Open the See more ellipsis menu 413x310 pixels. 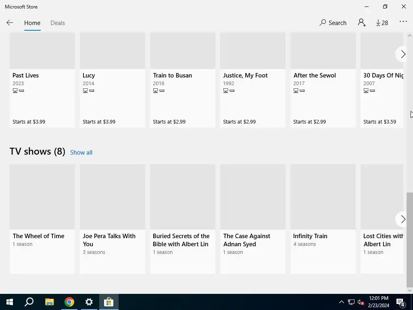(x=403, y=22)
